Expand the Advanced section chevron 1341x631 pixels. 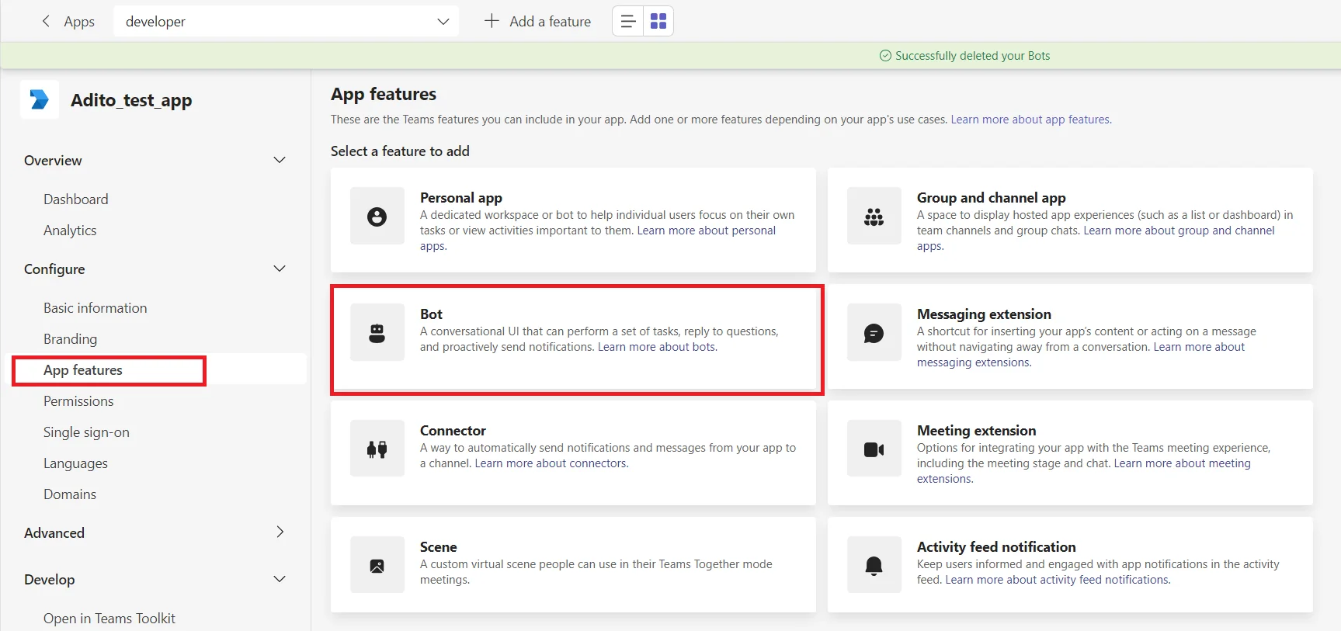click(x=280, y=532)
